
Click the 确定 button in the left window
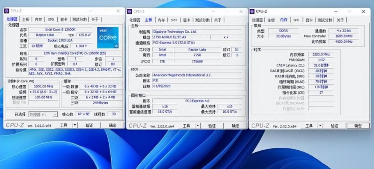112,125
